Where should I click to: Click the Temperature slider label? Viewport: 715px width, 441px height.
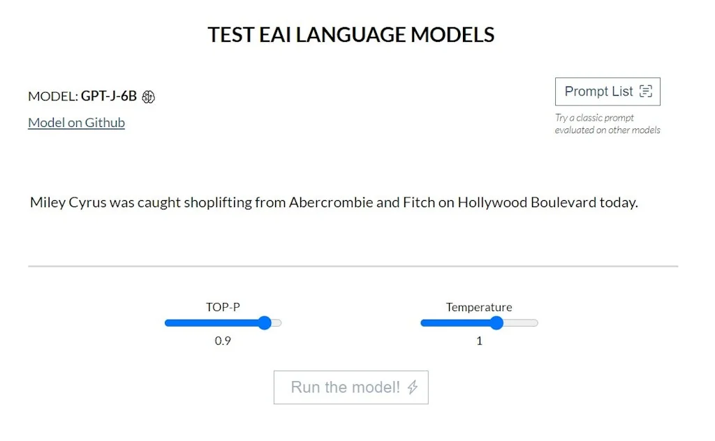479,307
